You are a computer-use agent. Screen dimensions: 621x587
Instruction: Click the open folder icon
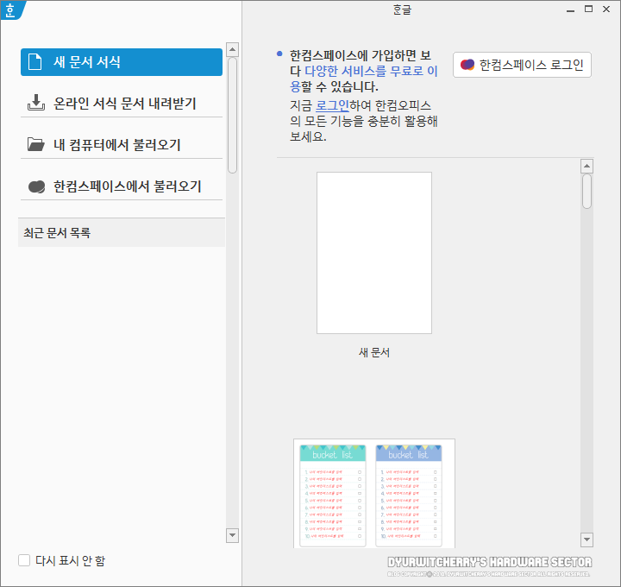tap(36, 144)
